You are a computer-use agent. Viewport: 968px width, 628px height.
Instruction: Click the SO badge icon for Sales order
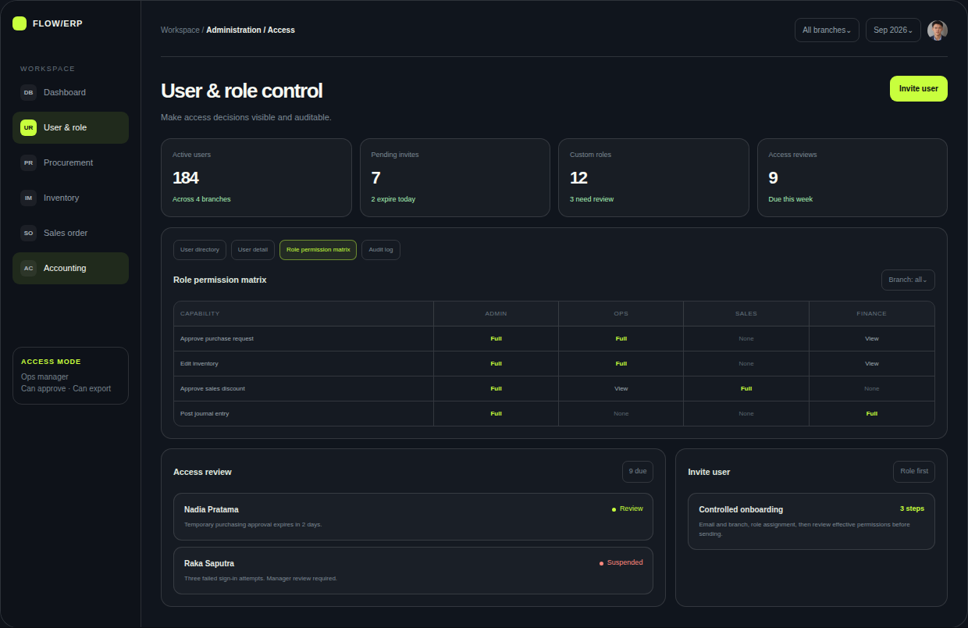pos(28,233)
